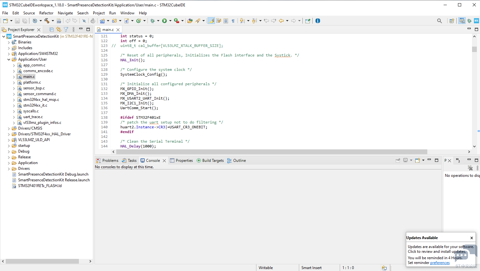Click the Build hammer icon
The width and height of the screenshot is (480, 271).
47,21
